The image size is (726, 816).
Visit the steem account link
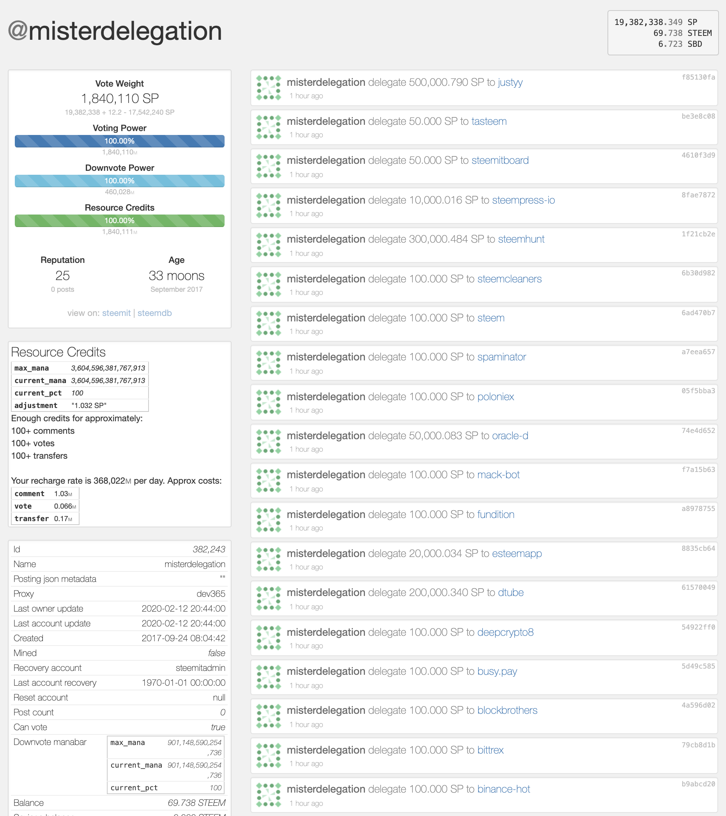pos(491,318)
